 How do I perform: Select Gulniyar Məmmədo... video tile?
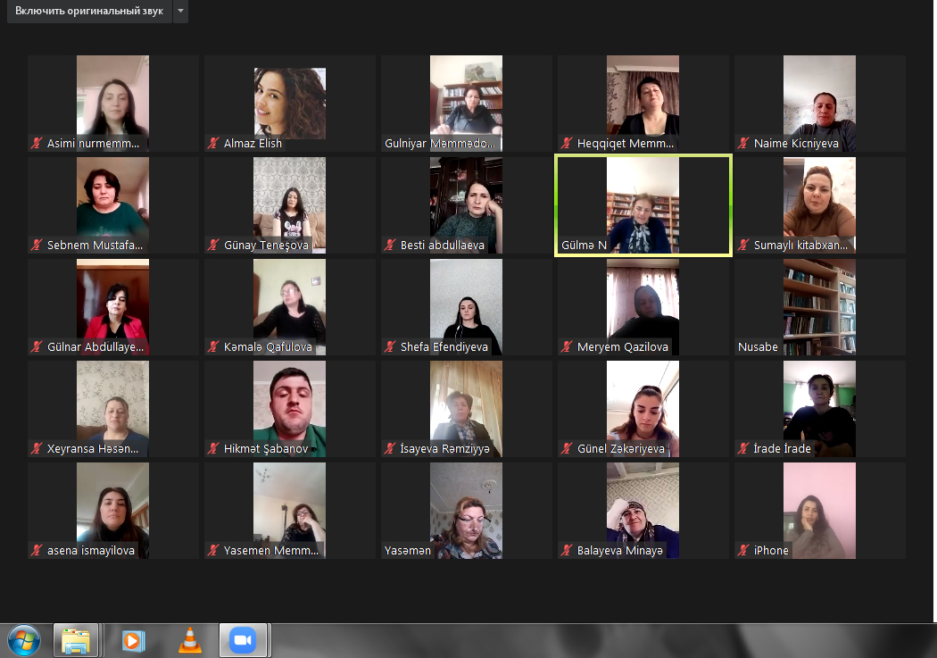point(466,103)
